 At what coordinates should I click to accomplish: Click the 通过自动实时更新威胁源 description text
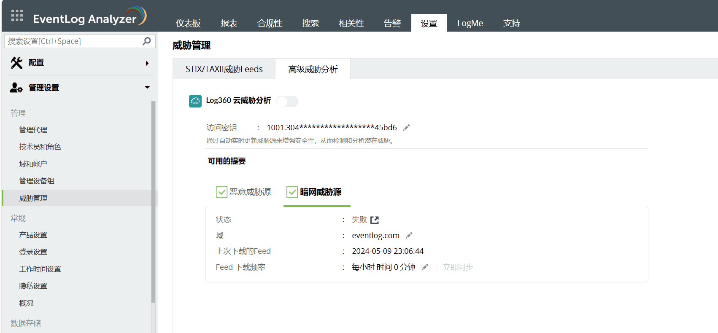(301, 141)
